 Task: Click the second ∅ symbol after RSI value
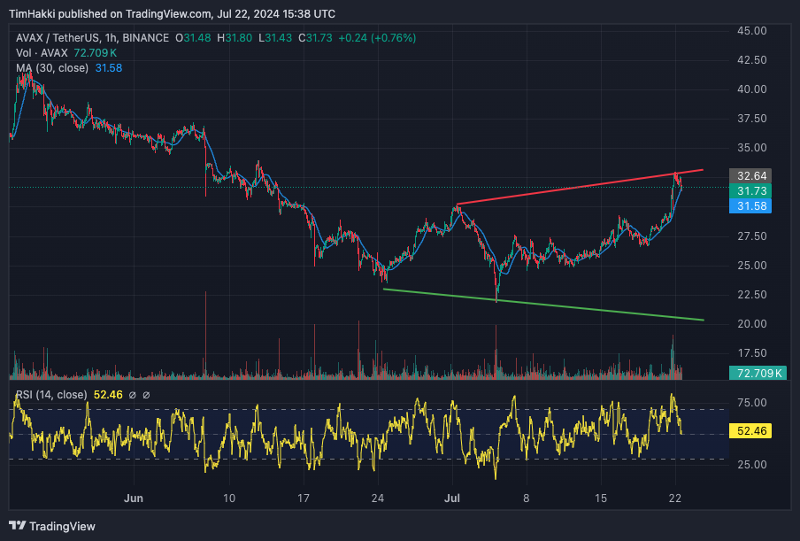(146, 395)
